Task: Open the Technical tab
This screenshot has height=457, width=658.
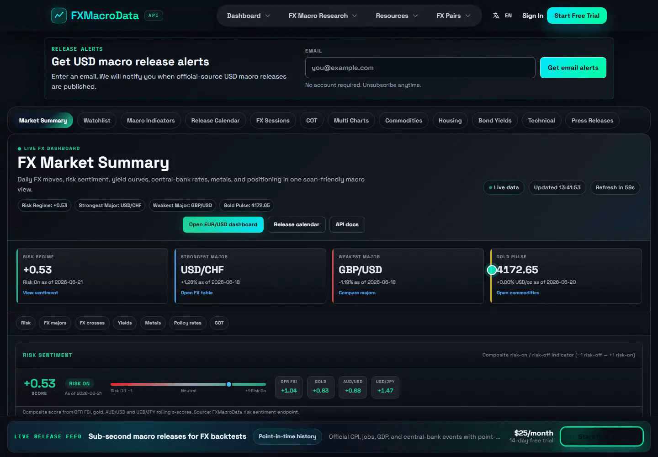Action: click(541, 121)
